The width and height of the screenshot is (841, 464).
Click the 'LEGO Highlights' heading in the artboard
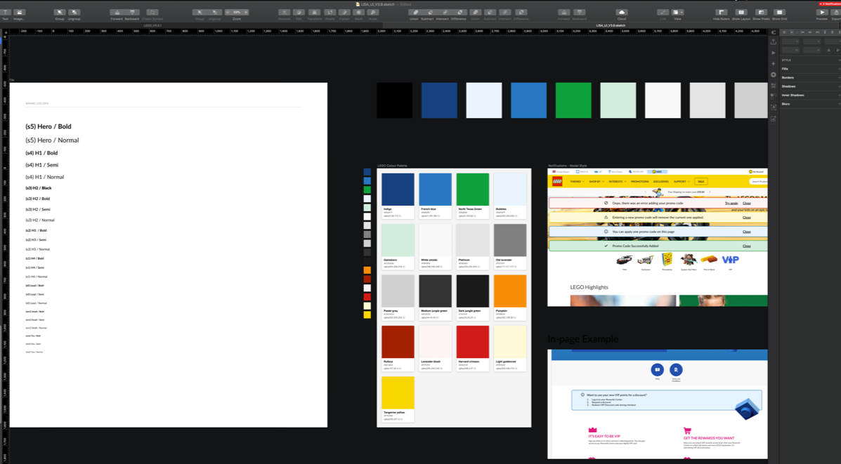point(589,287)
